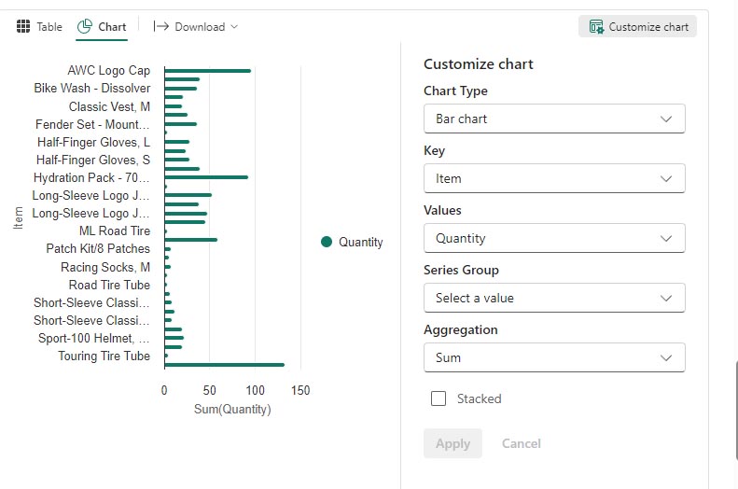Expand the Download chevron arrow
The height and width of the screenshot is (489, 738).
[234, 27]
